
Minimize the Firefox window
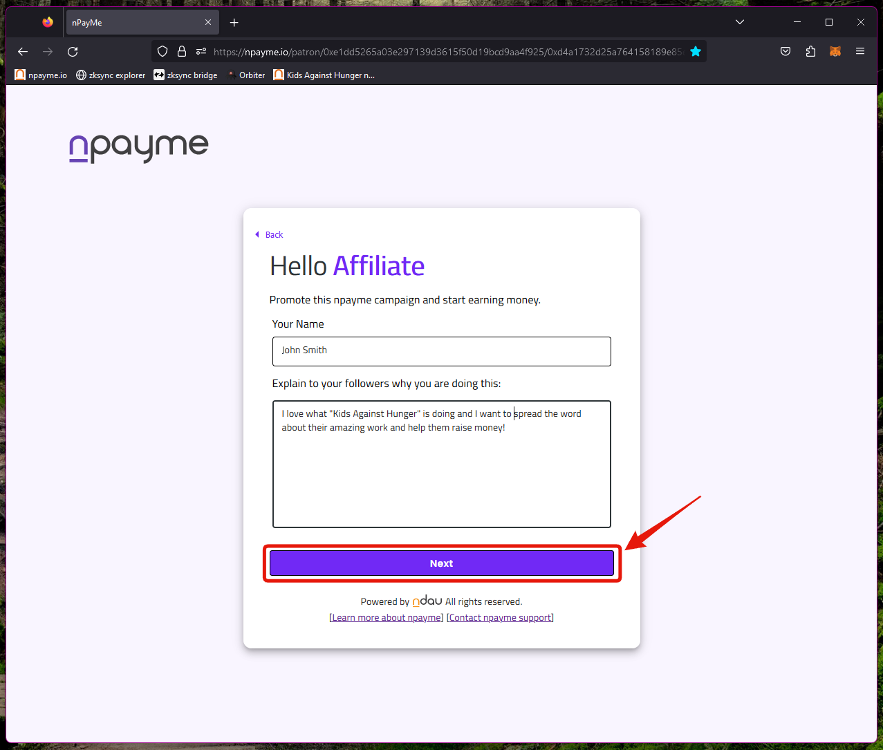point(797,22)
